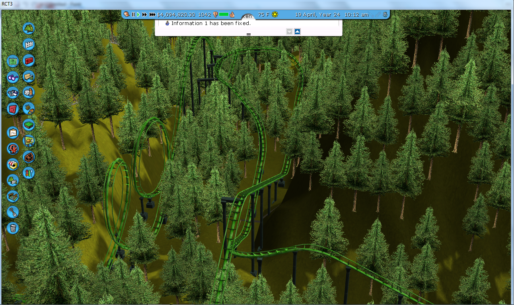This screenshot has height=305, width=514.
Task: Click the message panel resize handle
Action: 249,35
